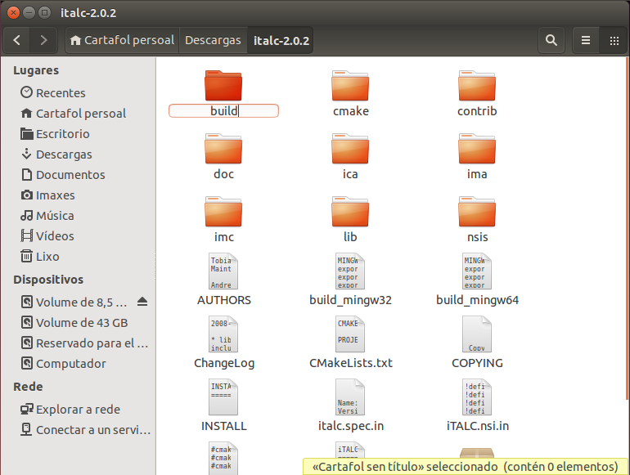Select the italc.spec.in file icon
This screenshot has width=630, height=475.
(350, 397)
